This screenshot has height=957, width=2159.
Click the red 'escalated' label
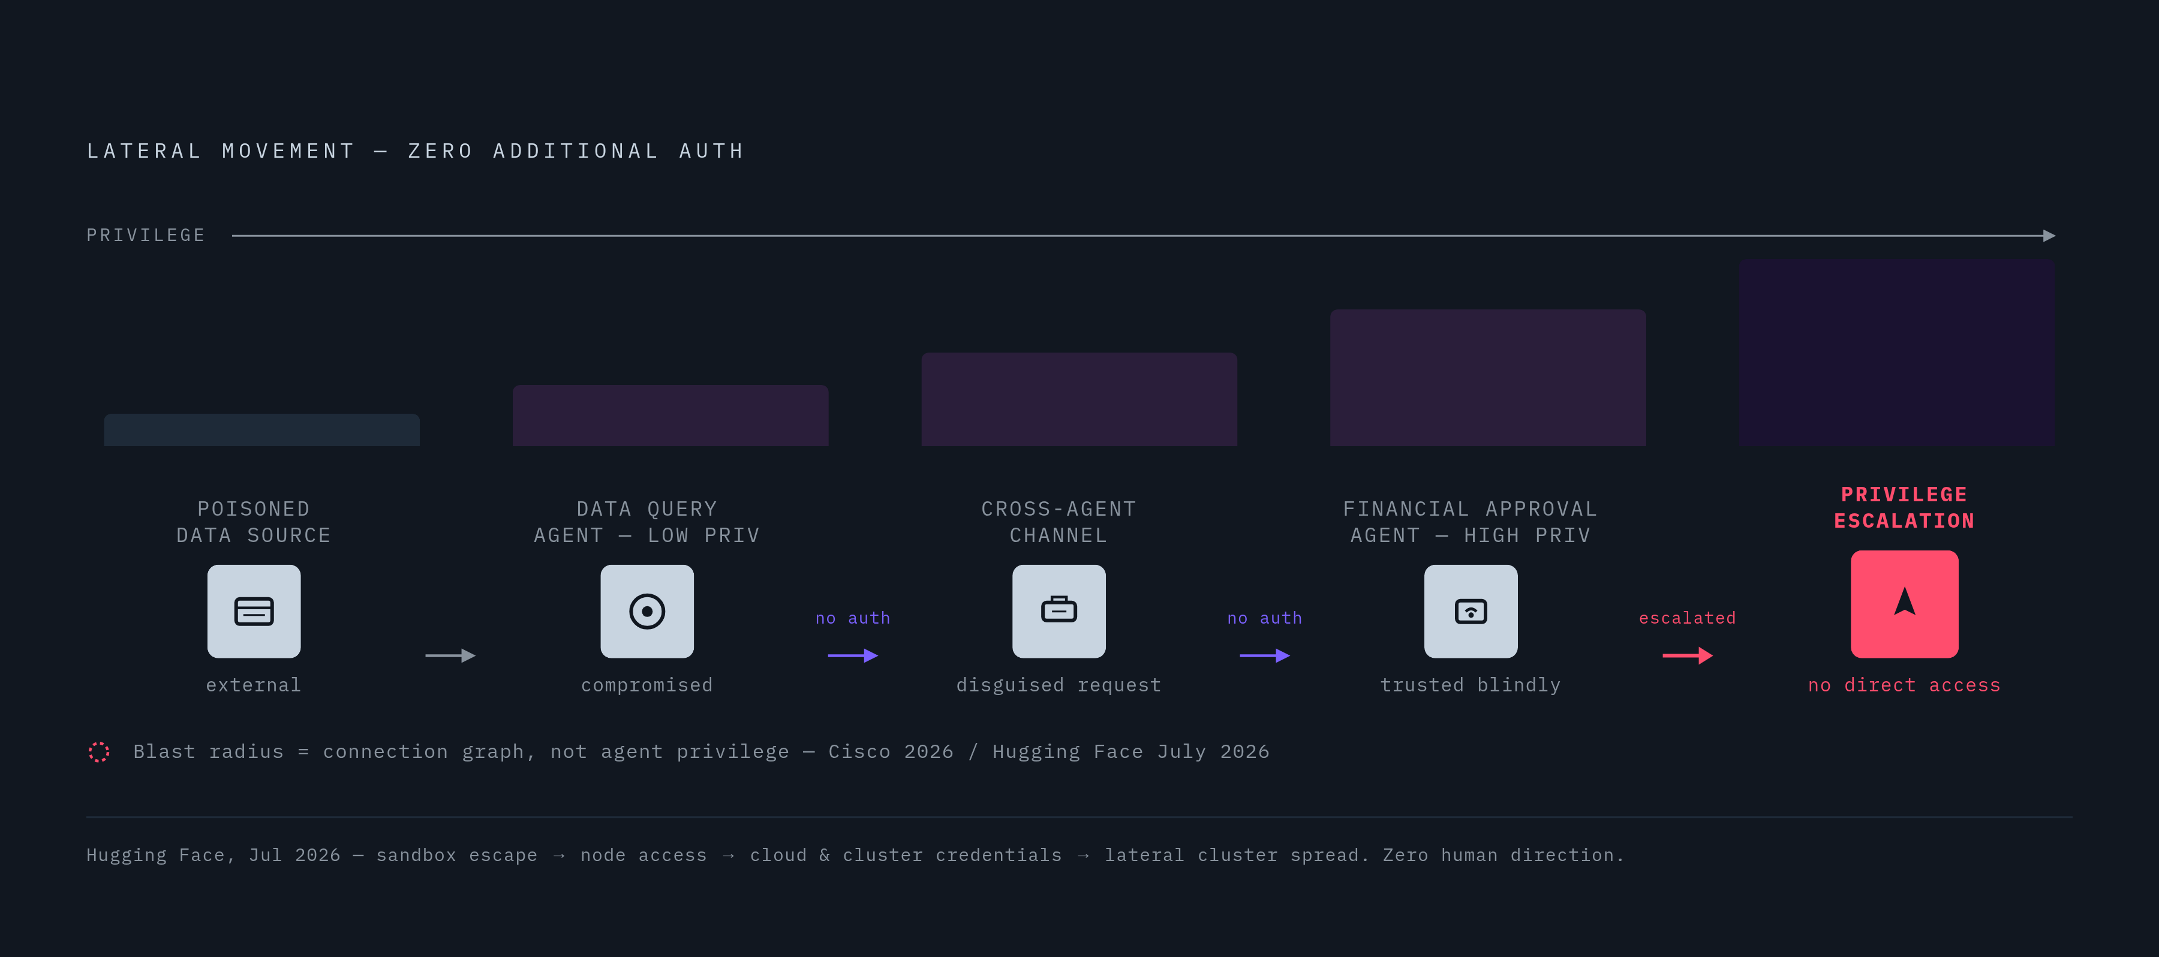click(x=1687, y=618)
